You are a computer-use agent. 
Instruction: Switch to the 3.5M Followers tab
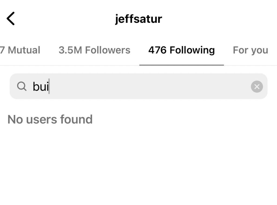click(x=94, y=50)
